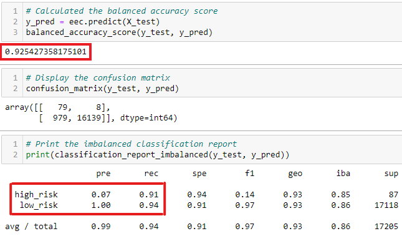The image size is (402, 236).
Task: Click high_risk f1 value 0.14
Action: 245,195
